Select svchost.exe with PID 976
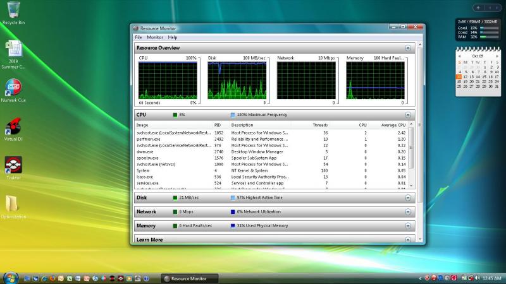Viewport: 506px width, 284px height. click(271, 146)
